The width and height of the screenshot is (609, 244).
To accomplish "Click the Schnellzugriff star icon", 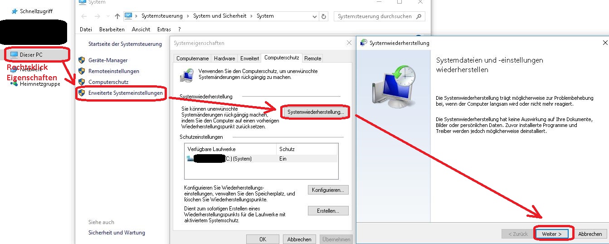I will (x=15, y=11).
